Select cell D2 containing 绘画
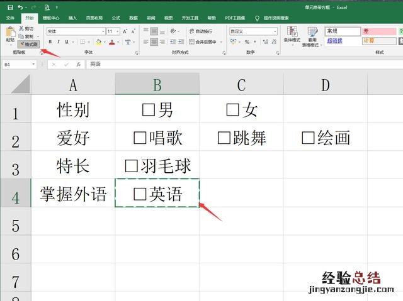The width and height of the screenshot is (403, 301). [325, 137]
